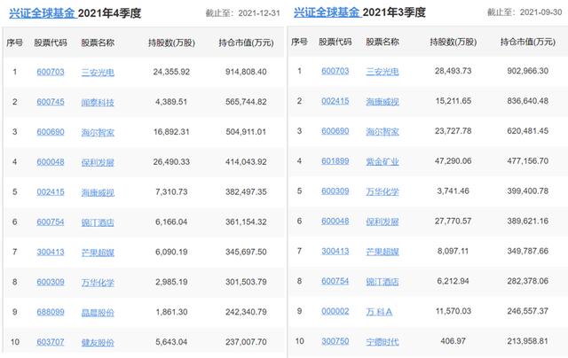Open 海康威视 name link in 3季度 table
The image size is (568, 358).
click(383, 102)
